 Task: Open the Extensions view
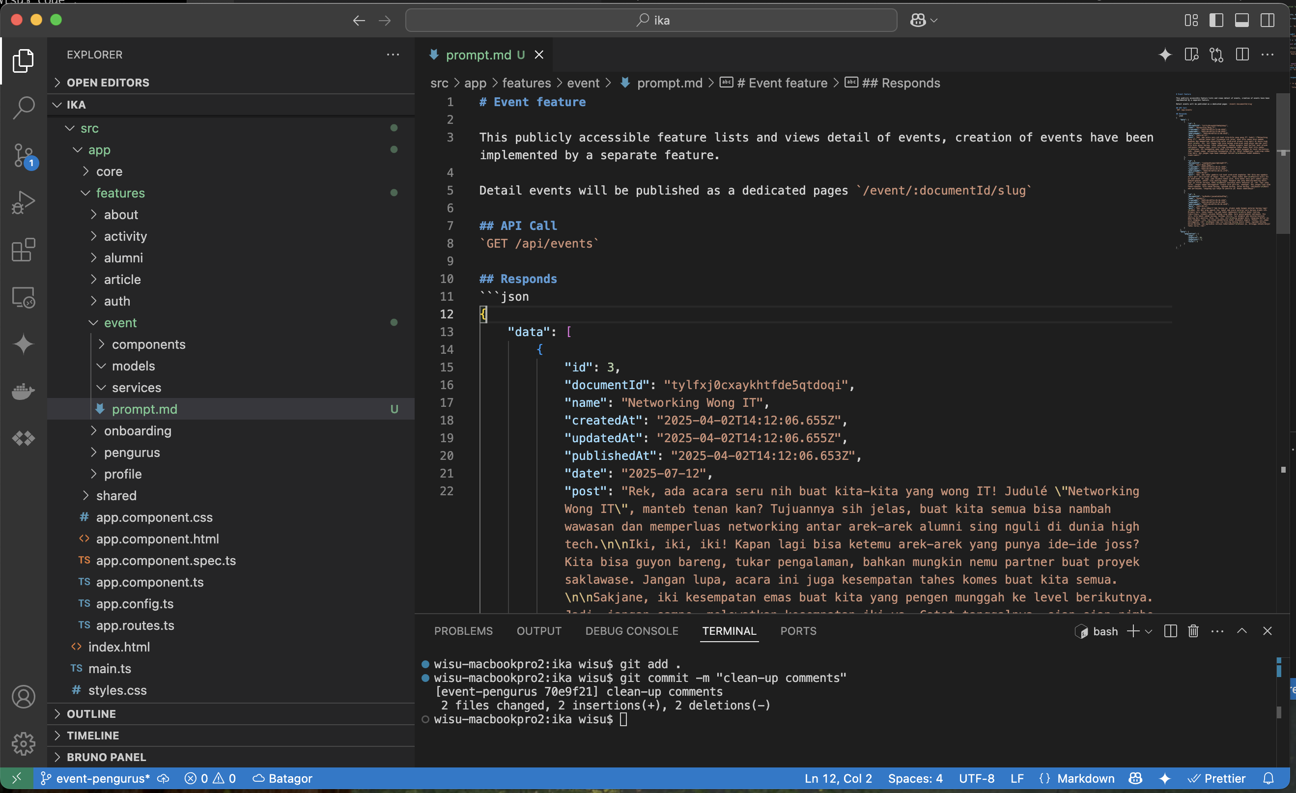[23, 250]
